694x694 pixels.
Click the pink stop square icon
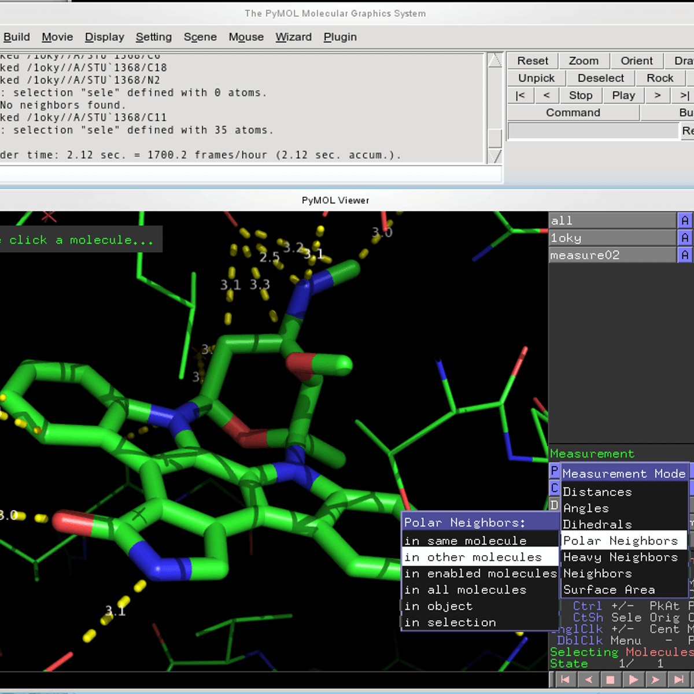pos(610,680)
